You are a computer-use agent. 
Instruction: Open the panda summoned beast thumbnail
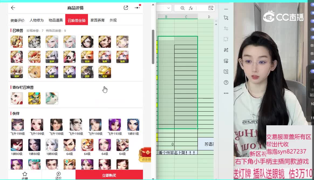click(x=70, y=57)
